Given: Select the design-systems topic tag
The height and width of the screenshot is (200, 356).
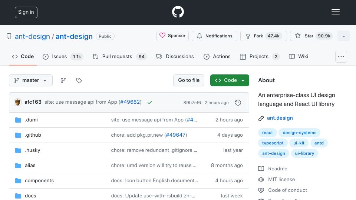Looking at the screenshot, I should [x=300, y=133].
